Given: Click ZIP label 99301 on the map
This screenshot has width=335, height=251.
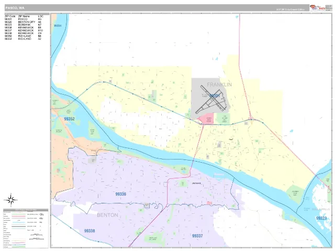Looking at the screenshot, I should coord(215,96).
